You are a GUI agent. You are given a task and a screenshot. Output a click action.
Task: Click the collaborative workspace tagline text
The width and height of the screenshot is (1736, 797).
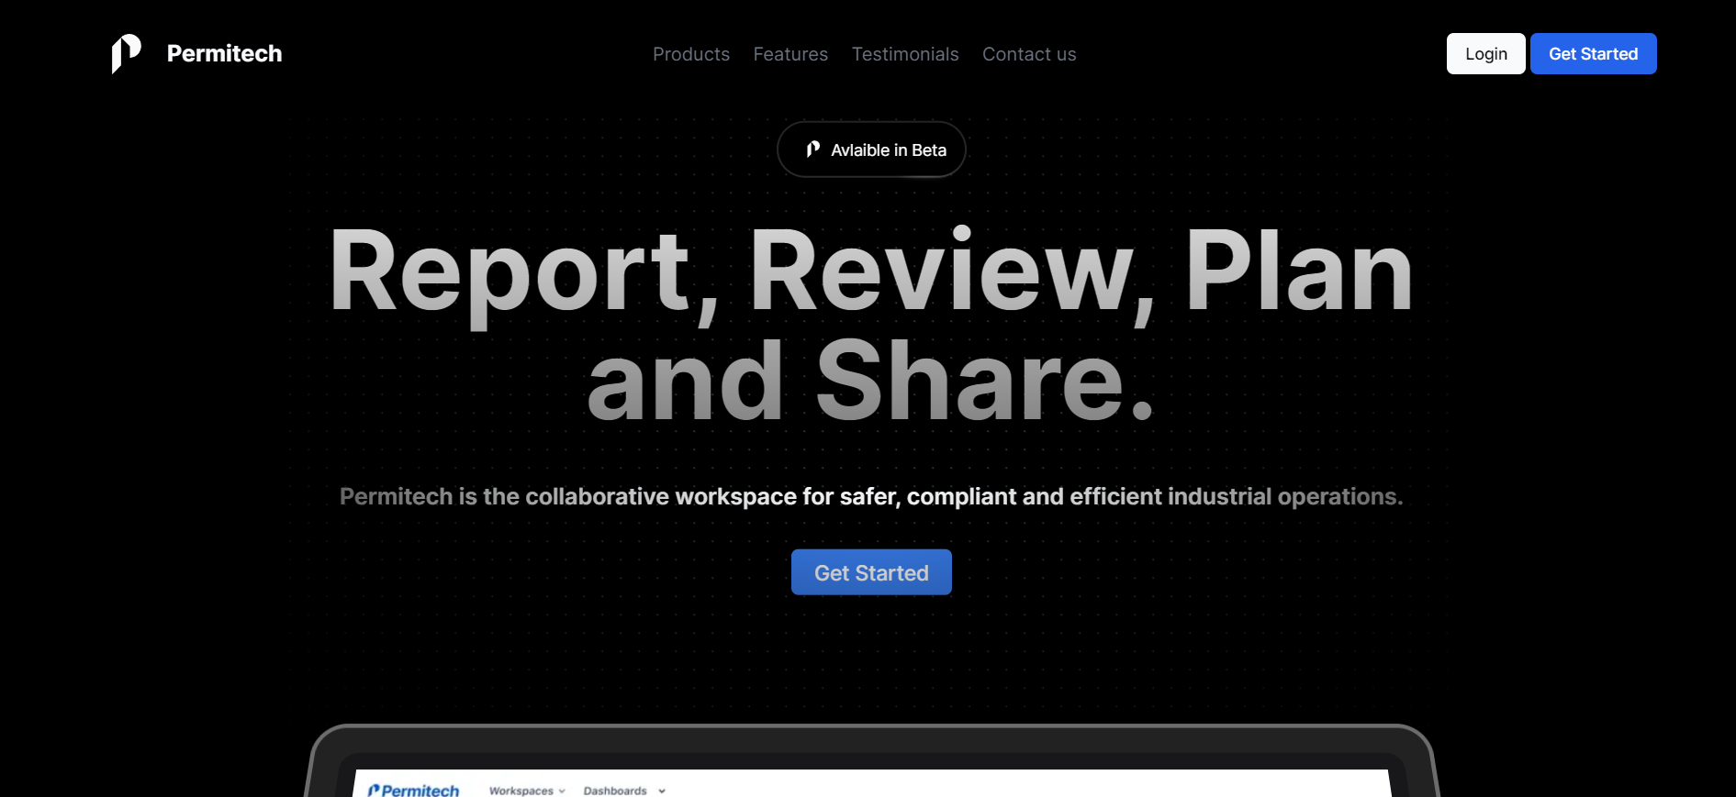[870, 496]
